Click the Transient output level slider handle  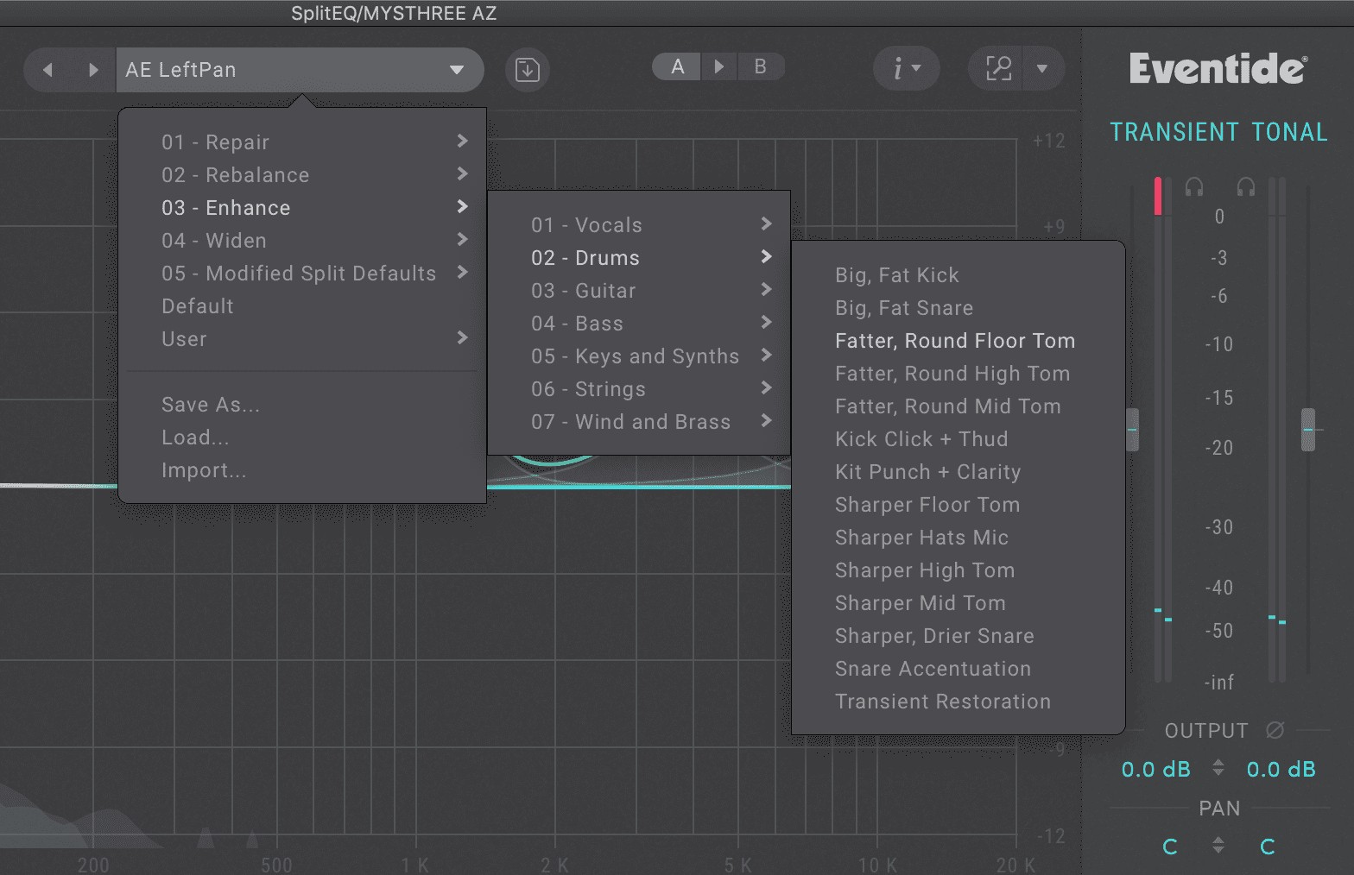[1132, 430]
